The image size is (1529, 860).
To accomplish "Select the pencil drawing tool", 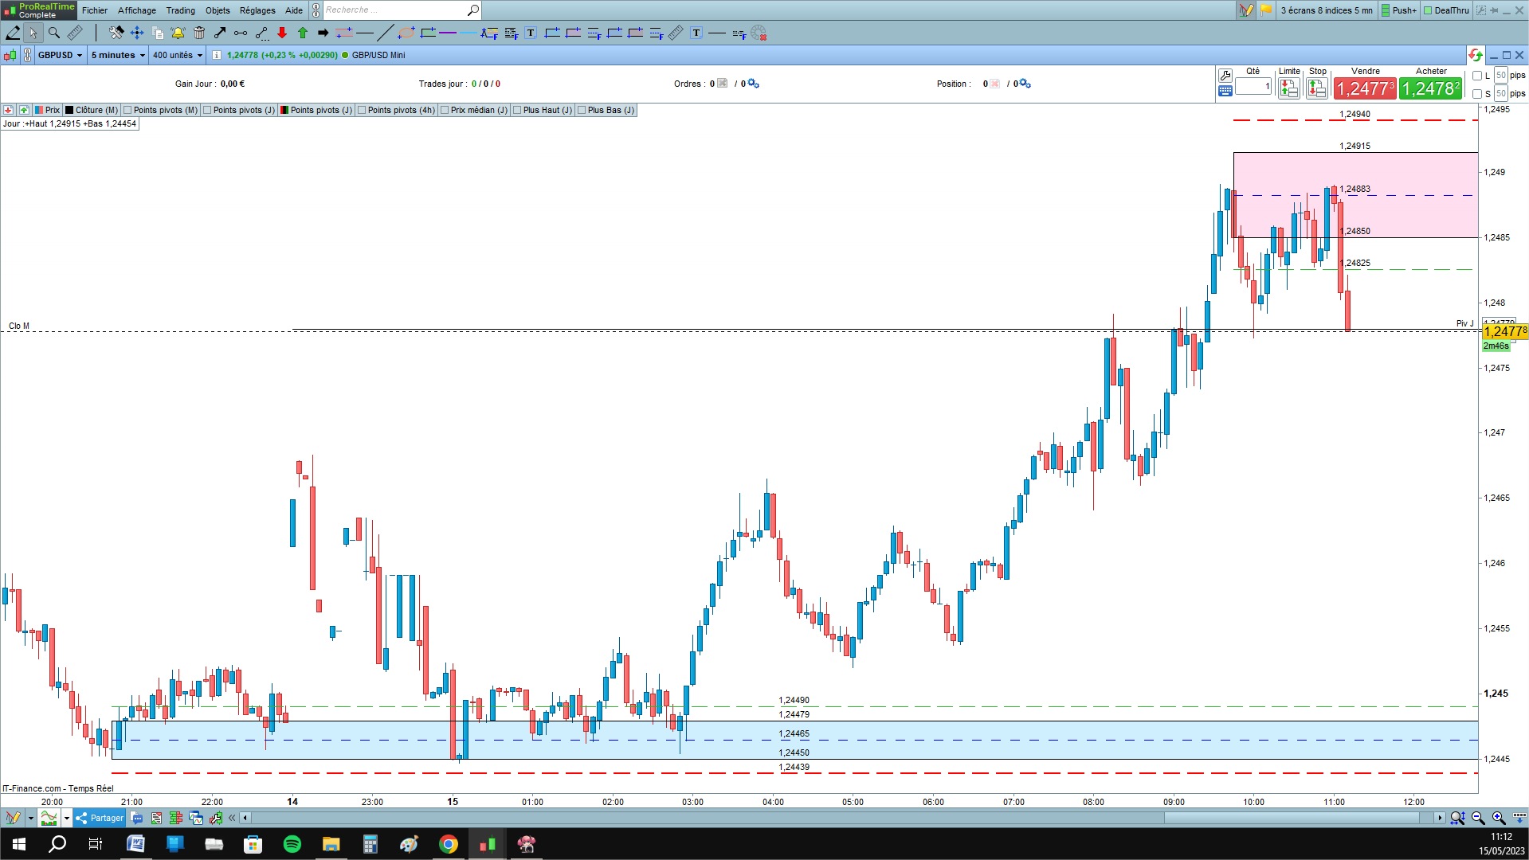I will coord(13,33).
